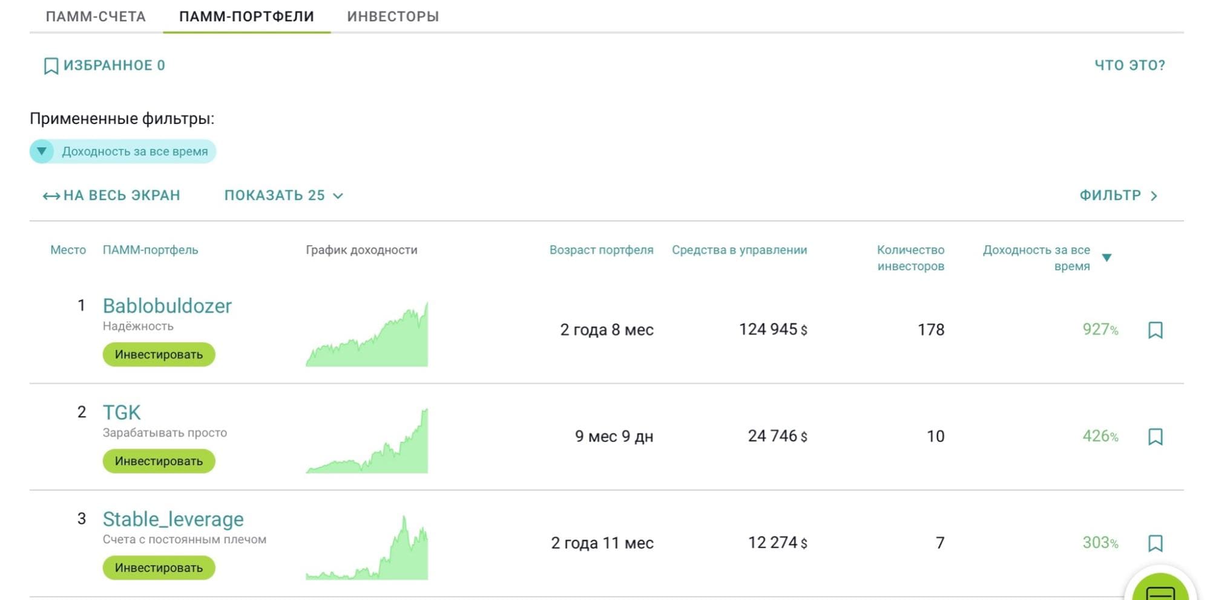Click the 12 274 $ funds value
Image resolution: width=1210 pixels, height=600 pixels.
[777, 543]
